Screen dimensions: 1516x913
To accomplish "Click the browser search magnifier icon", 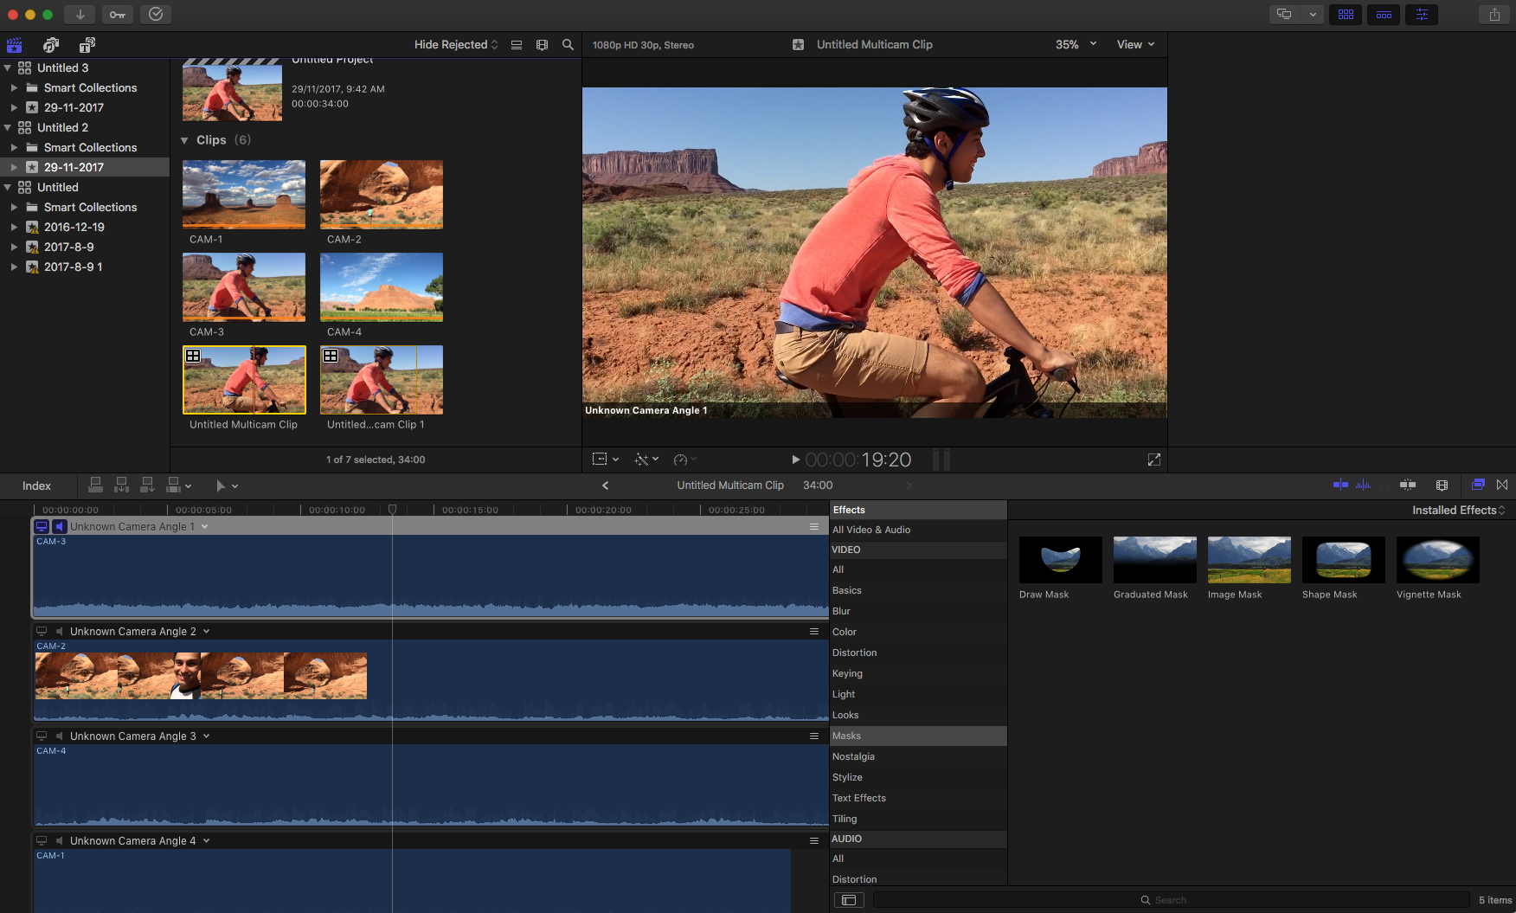I will click(x=568, y=45).
